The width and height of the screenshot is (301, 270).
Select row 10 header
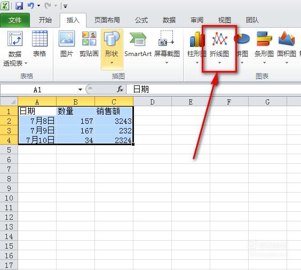pos(9,197)
